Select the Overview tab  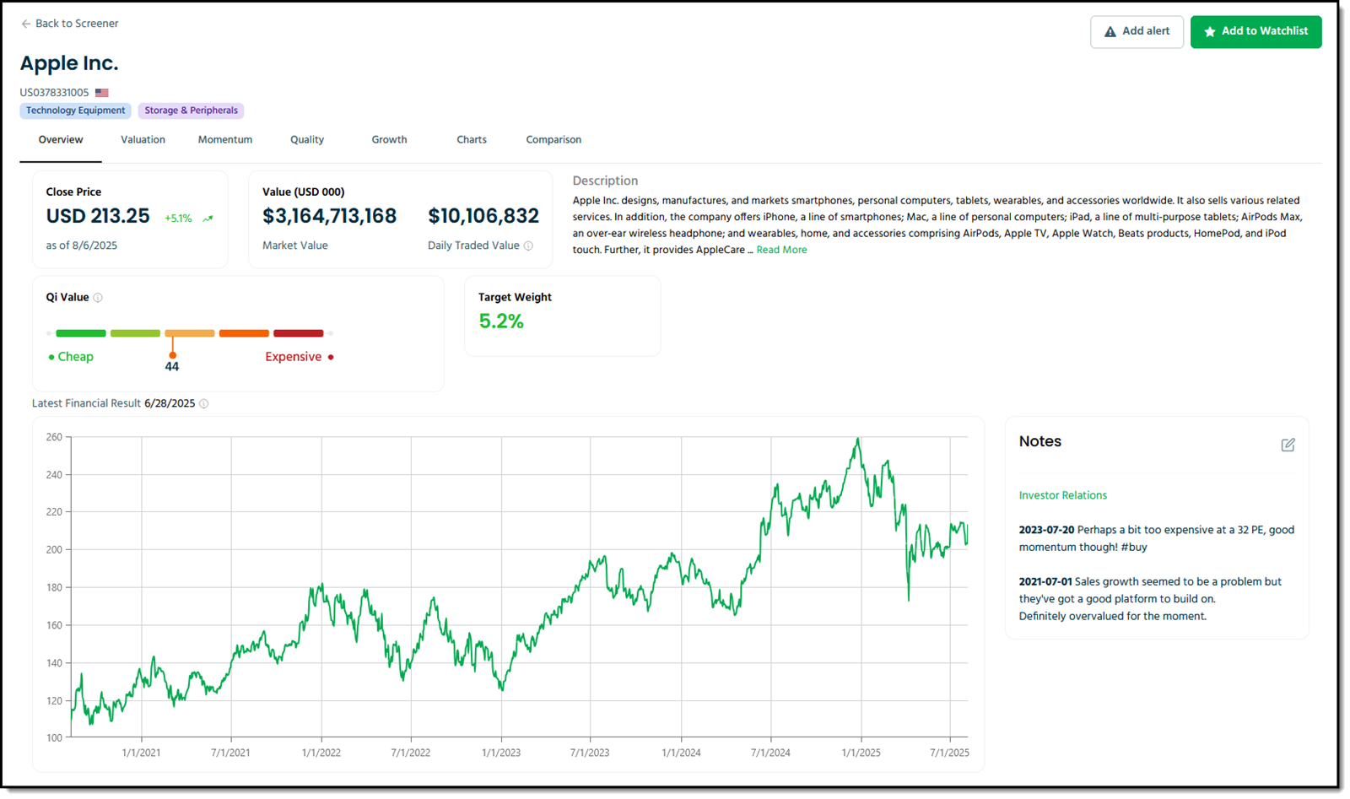coord(61,140)
